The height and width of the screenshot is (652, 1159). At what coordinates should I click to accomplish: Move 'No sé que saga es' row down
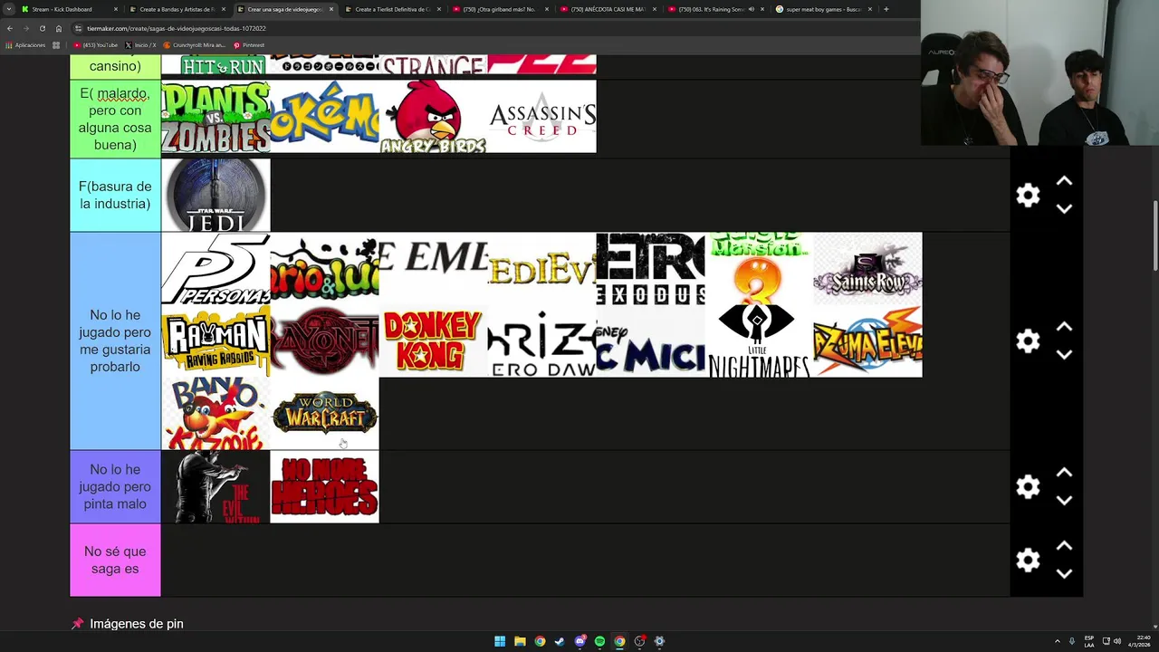tap(1065, 573)
